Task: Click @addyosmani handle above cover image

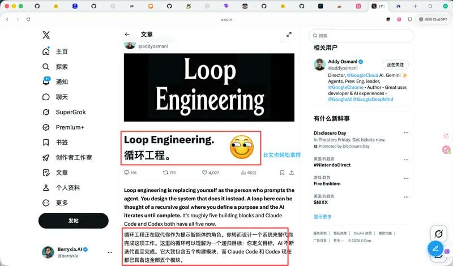Action: tap(153, 46)
